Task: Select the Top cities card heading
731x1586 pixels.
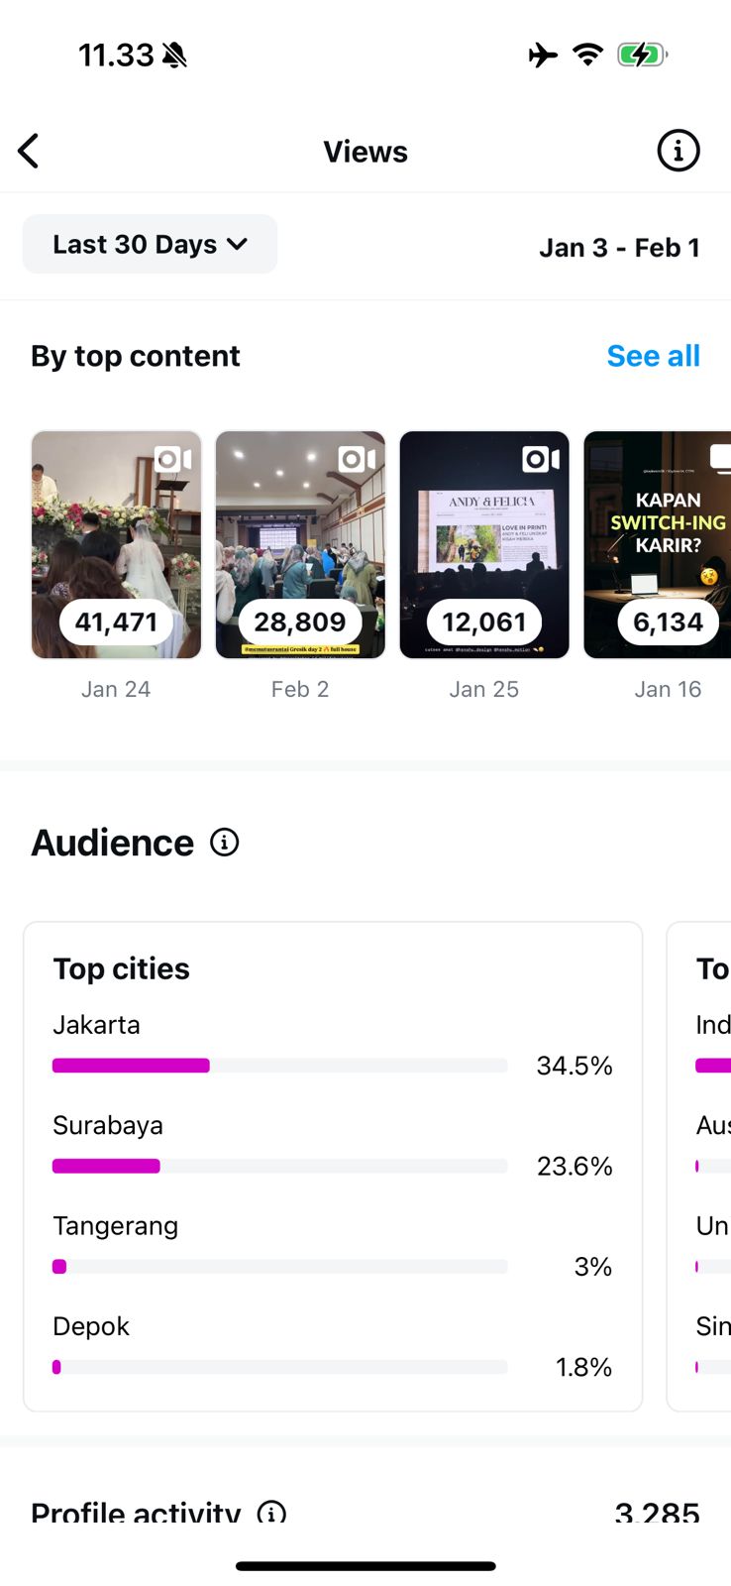Action: (121, 968)
